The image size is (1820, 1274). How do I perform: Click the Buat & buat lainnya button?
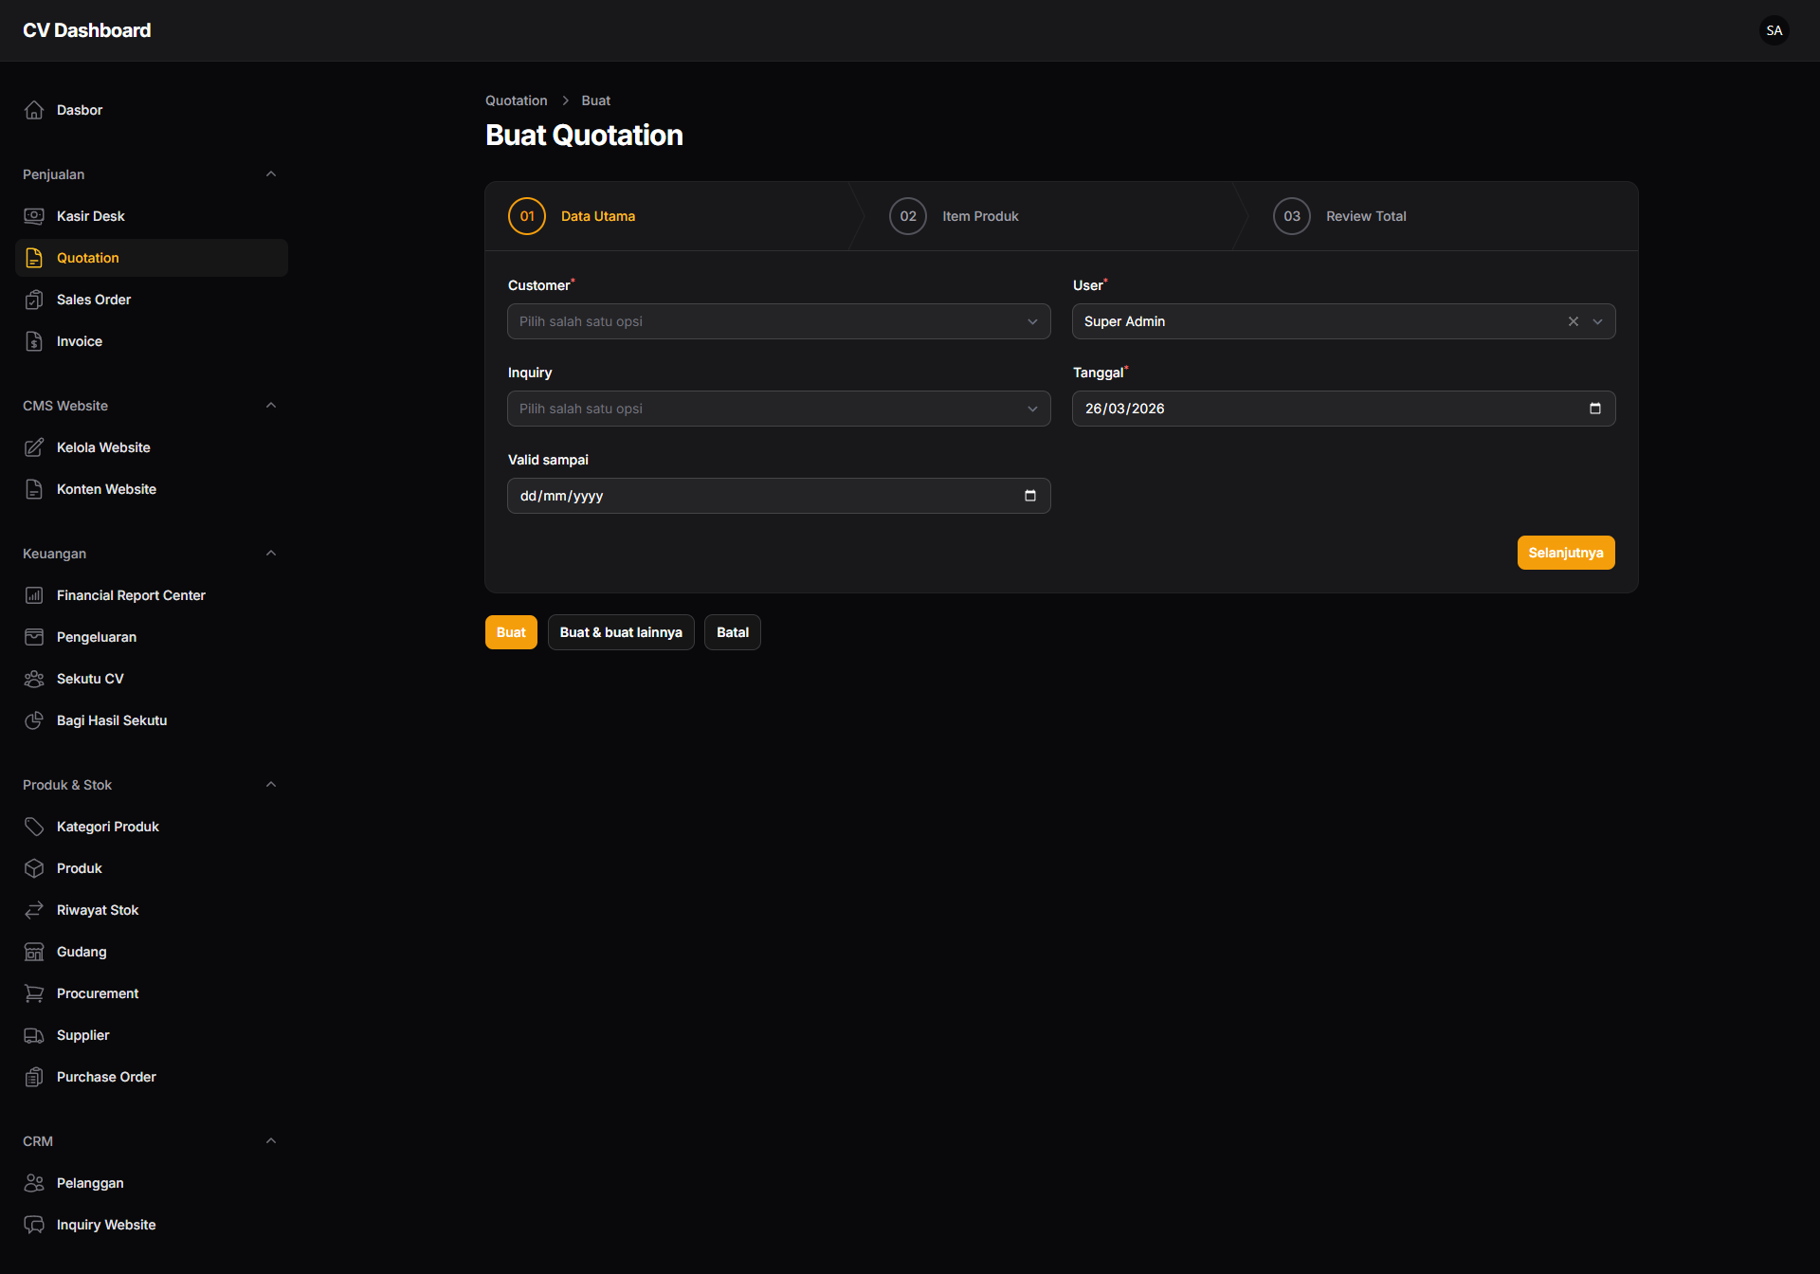[x=621, y=632]
